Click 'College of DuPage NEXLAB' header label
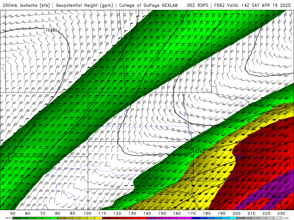This screenshot has width=294, height=220. click(148, 5)
